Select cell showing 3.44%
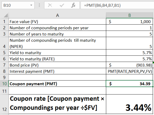Viewport: 154px width, 115px height. tap(130, 104)
